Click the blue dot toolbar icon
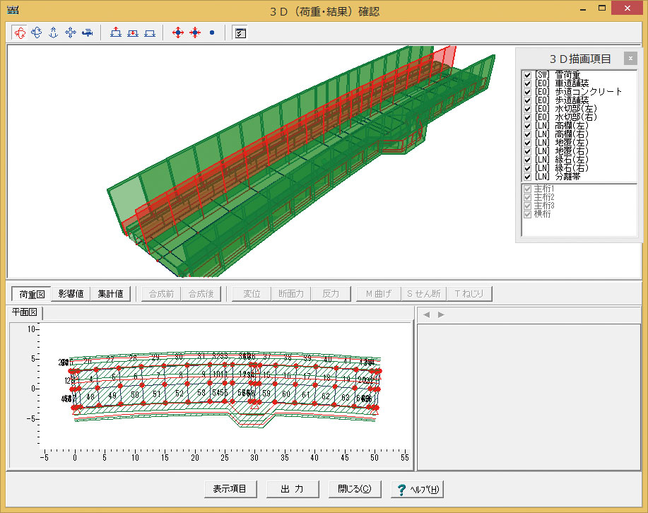Screen dimensions: 648x513 (x=212, y=33)
